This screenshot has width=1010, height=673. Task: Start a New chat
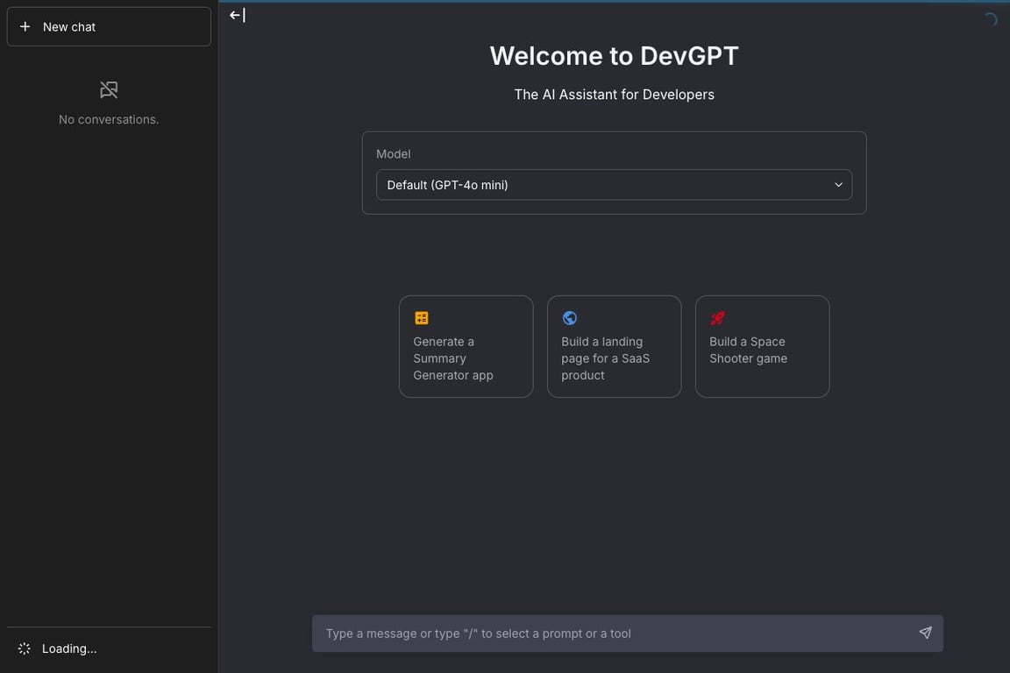109,26
